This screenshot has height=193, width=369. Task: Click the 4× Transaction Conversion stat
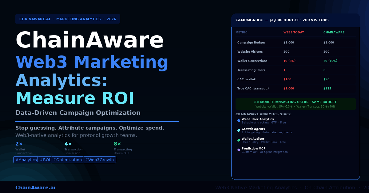tap(73, 148)
